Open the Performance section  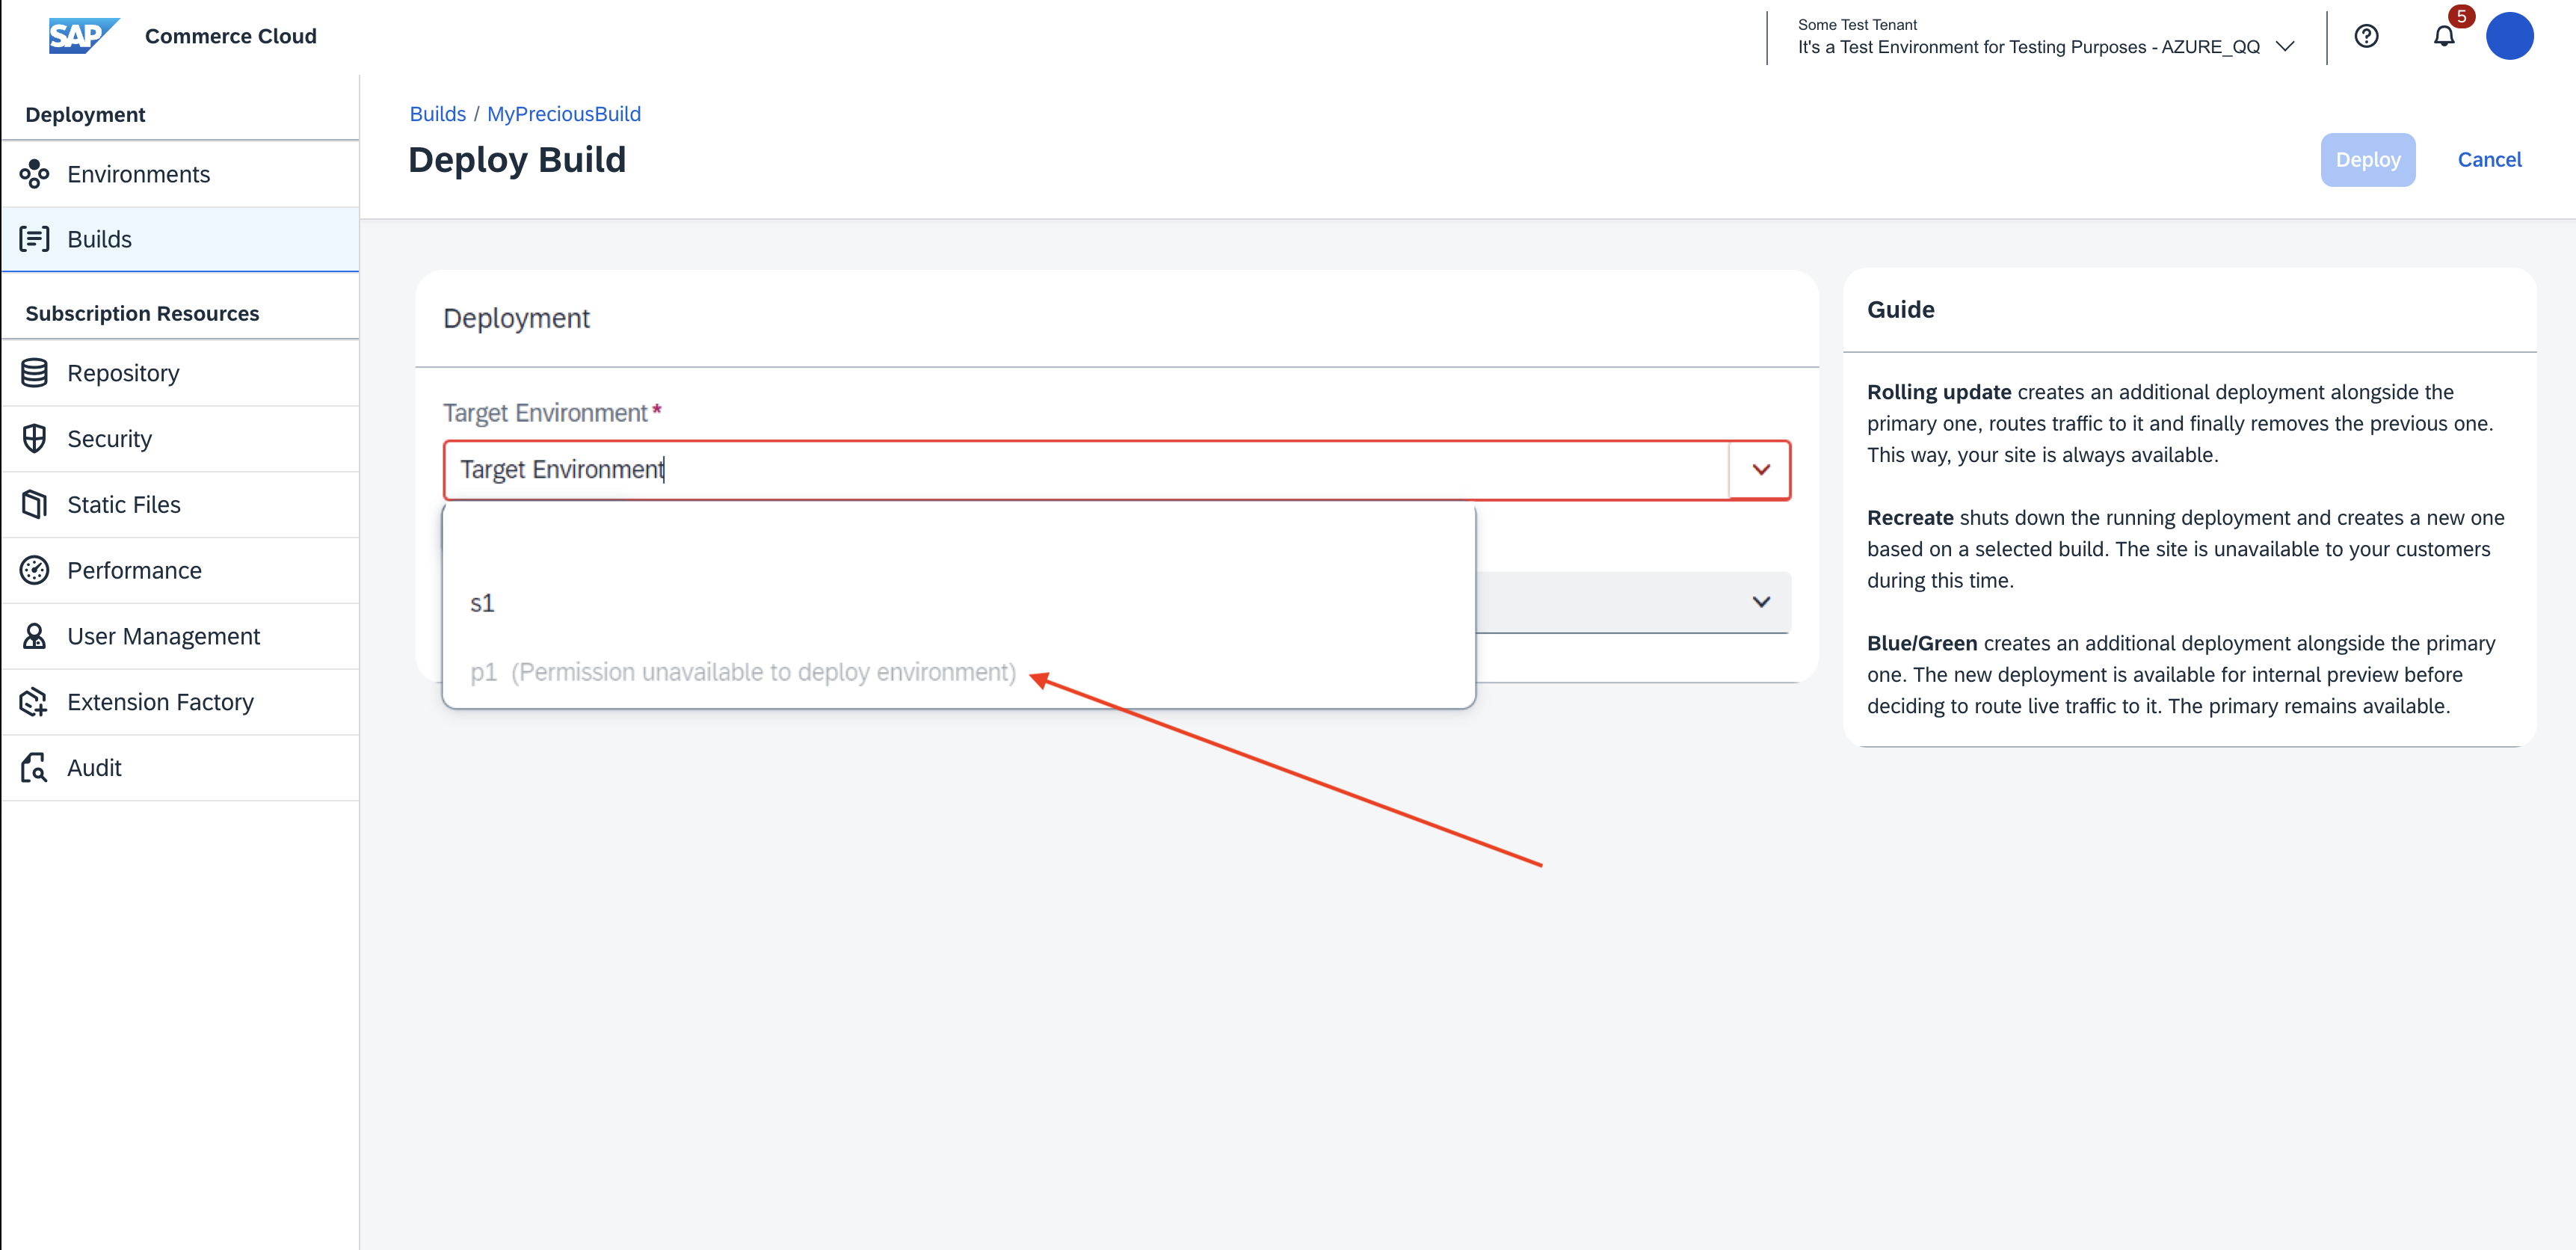(x=132, y=570)
